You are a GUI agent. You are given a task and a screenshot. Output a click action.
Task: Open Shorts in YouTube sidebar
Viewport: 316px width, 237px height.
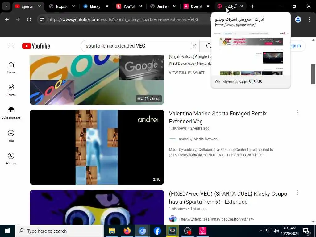point(11,90)
